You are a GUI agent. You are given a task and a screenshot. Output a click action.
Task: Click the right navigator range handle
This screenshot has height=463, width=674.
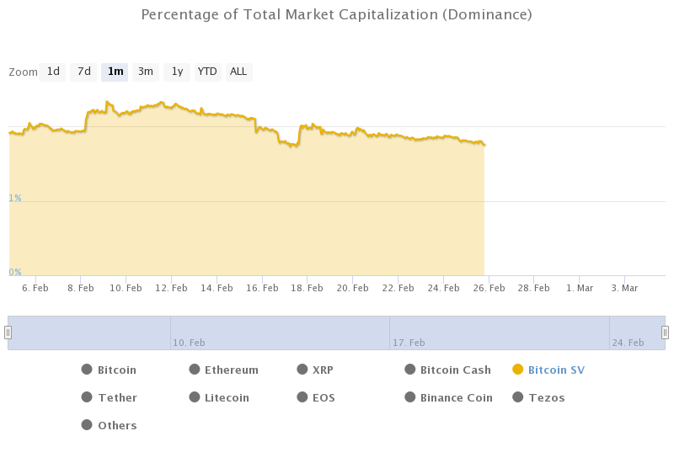pos(665,333)
